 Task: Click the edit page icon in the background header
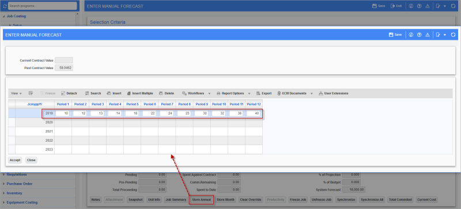pos(438,6)
